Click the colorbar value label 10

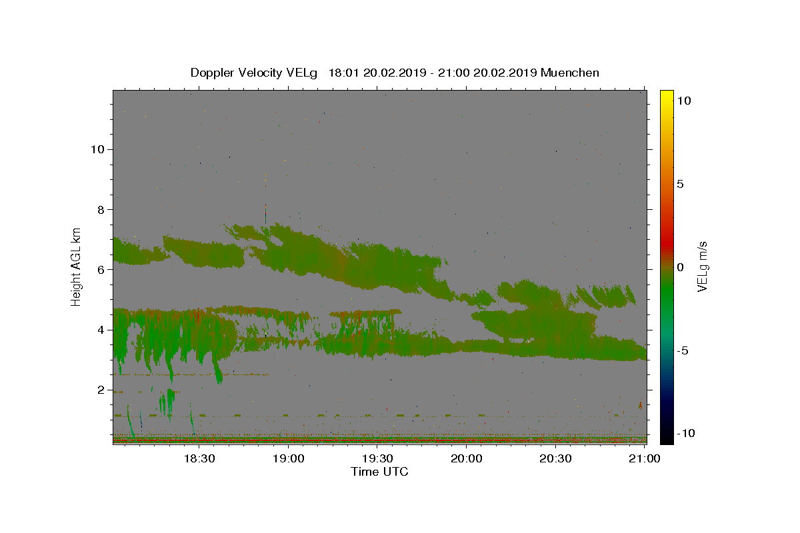point(683,101)
